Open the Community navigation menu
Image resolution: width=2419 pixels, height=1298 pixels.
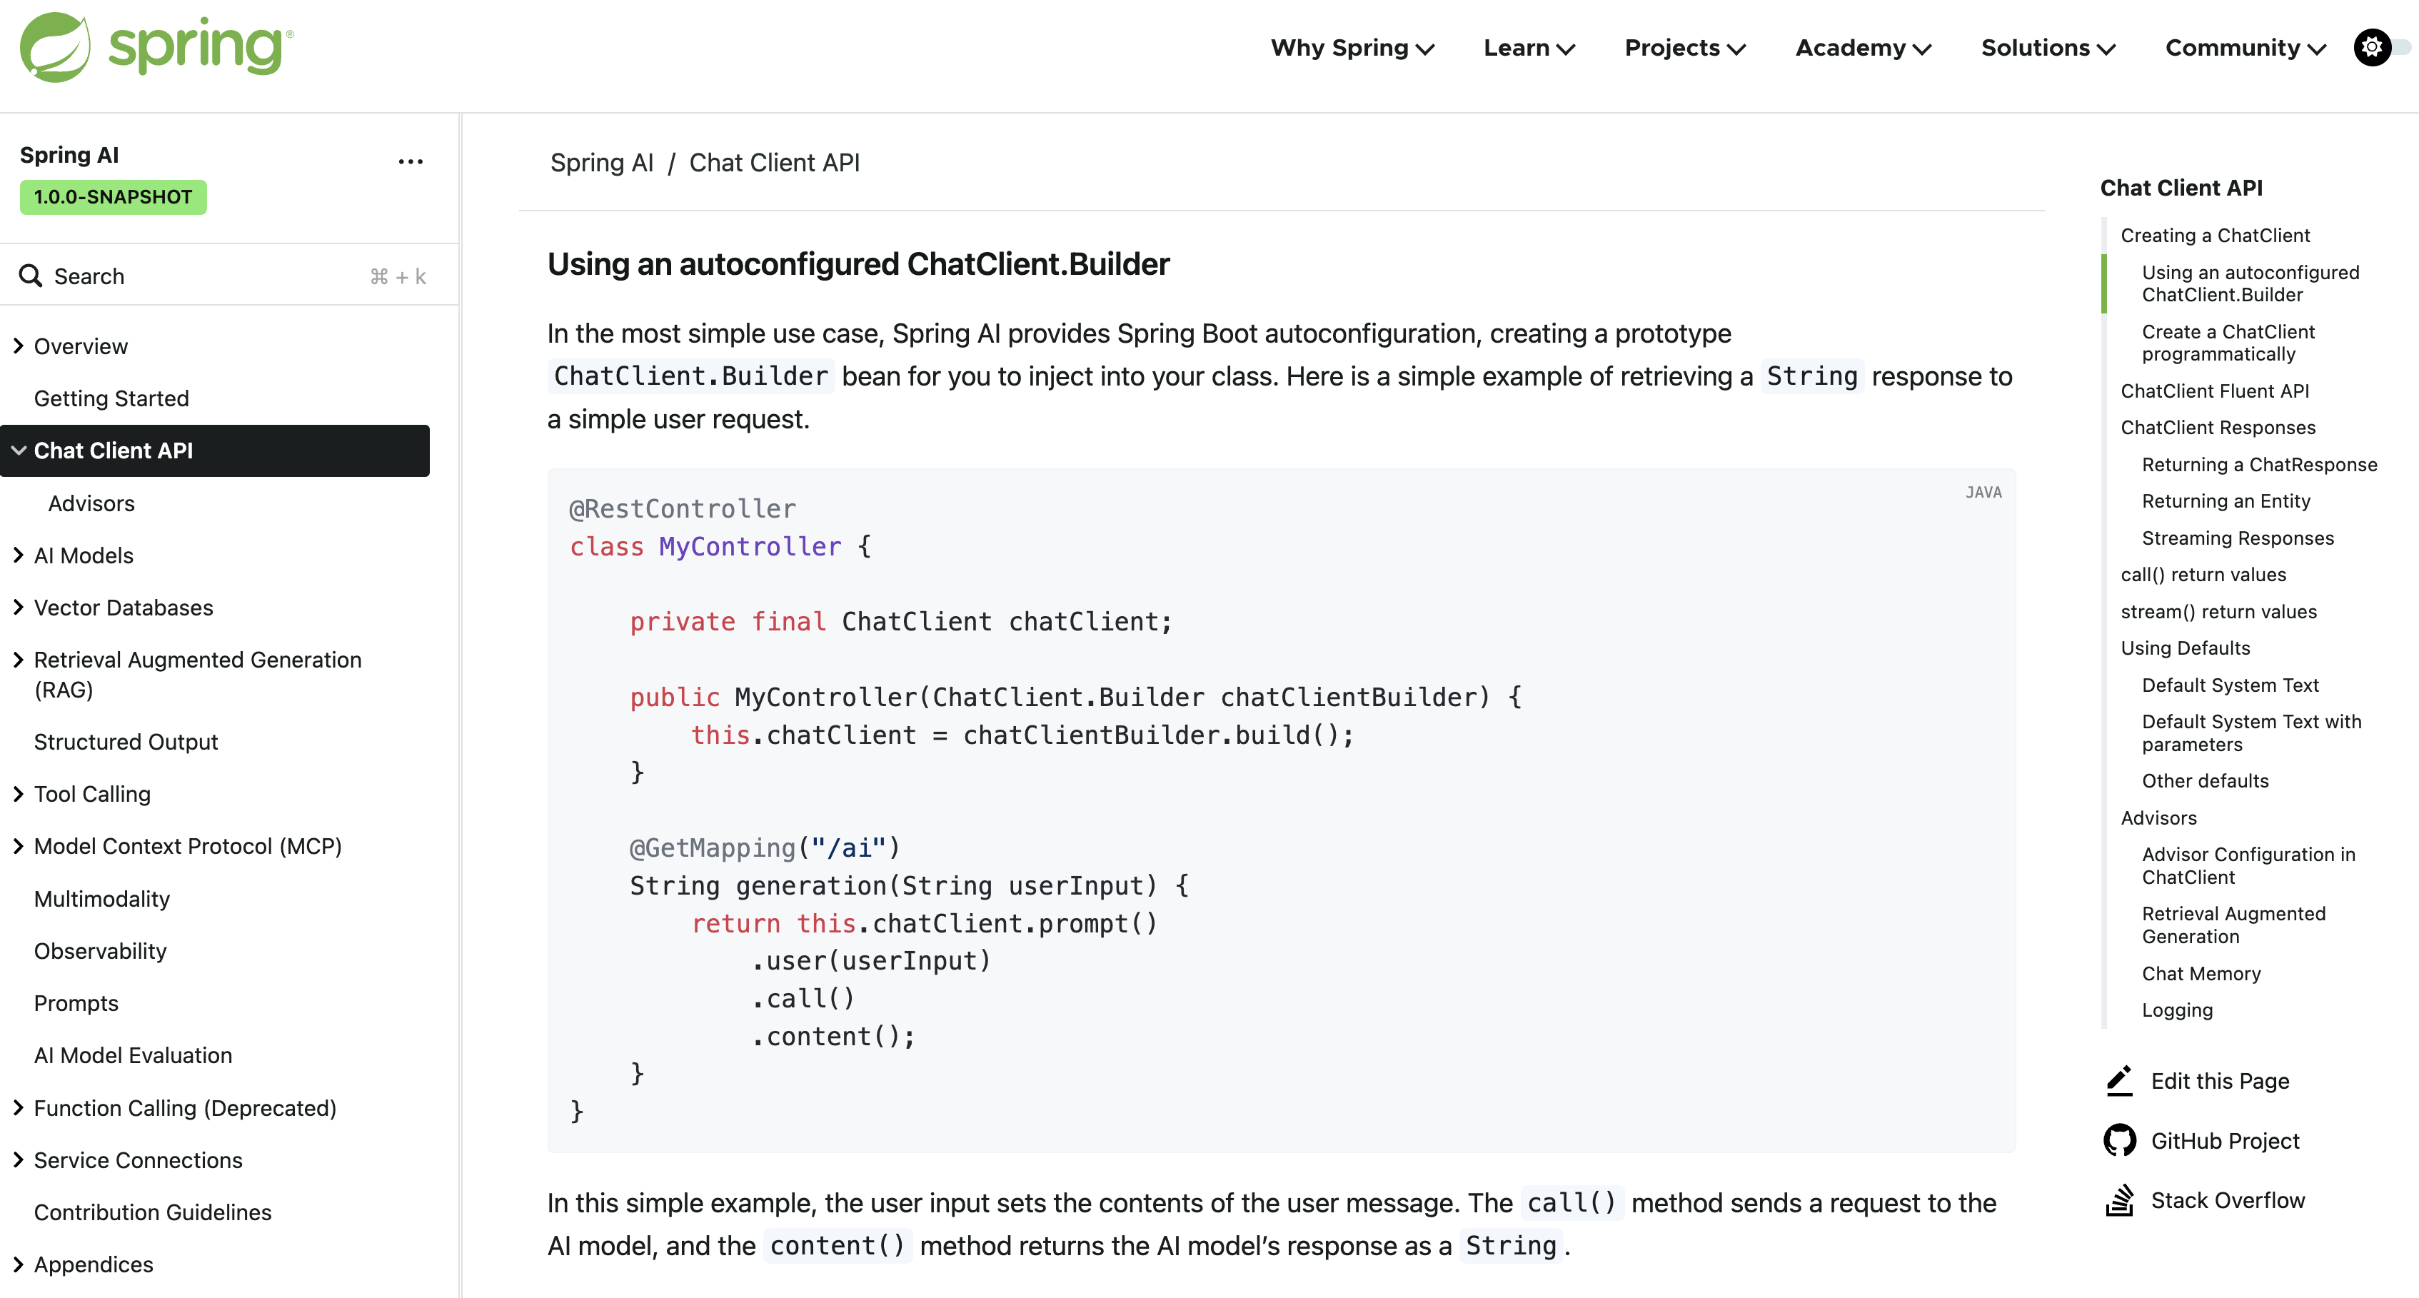click(x=2244, y=48)
